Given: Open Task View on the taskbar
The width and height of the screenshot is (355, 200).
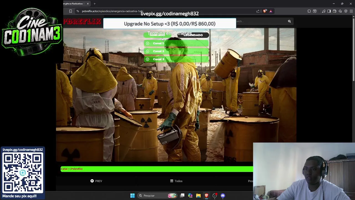Looking at the screenshot, I should pos(182,196).
